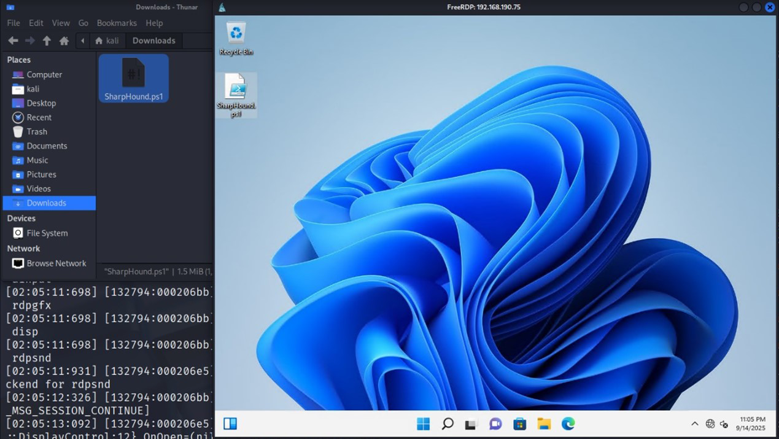Click the kali path bar button
Viewport: 779px width, 439px height.
[106, 41]
